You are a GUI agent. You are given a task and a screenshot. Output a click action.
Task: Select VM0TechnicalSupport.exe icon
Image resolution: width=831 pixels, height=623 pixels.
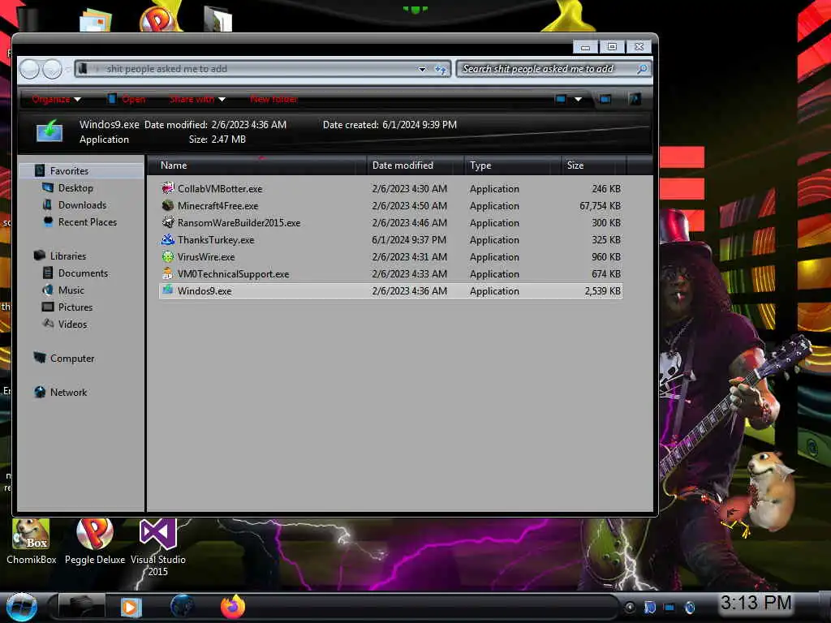point(168,273)
